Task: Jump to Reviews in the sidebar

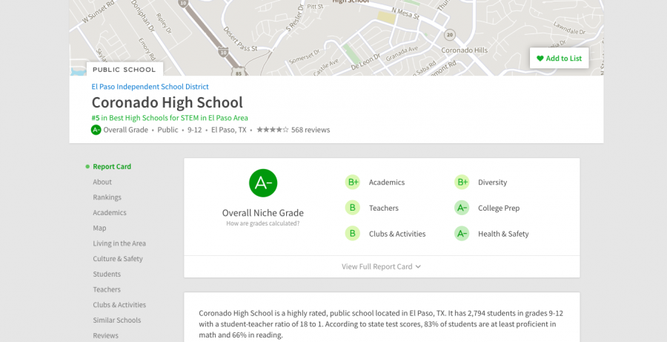Action: pyautogui.click(x=105, y=335)
